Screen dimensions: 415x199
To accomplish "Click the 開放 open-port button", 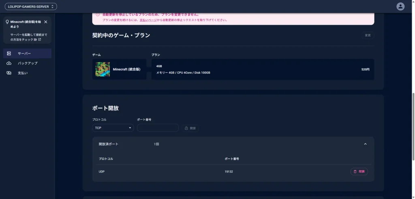I will pyautogui.click(x=190, y=128).
